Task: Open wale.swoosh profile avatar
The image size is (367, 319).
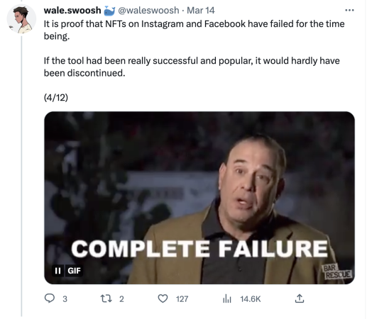Action: pyautogui.click(x=21, y=19)
